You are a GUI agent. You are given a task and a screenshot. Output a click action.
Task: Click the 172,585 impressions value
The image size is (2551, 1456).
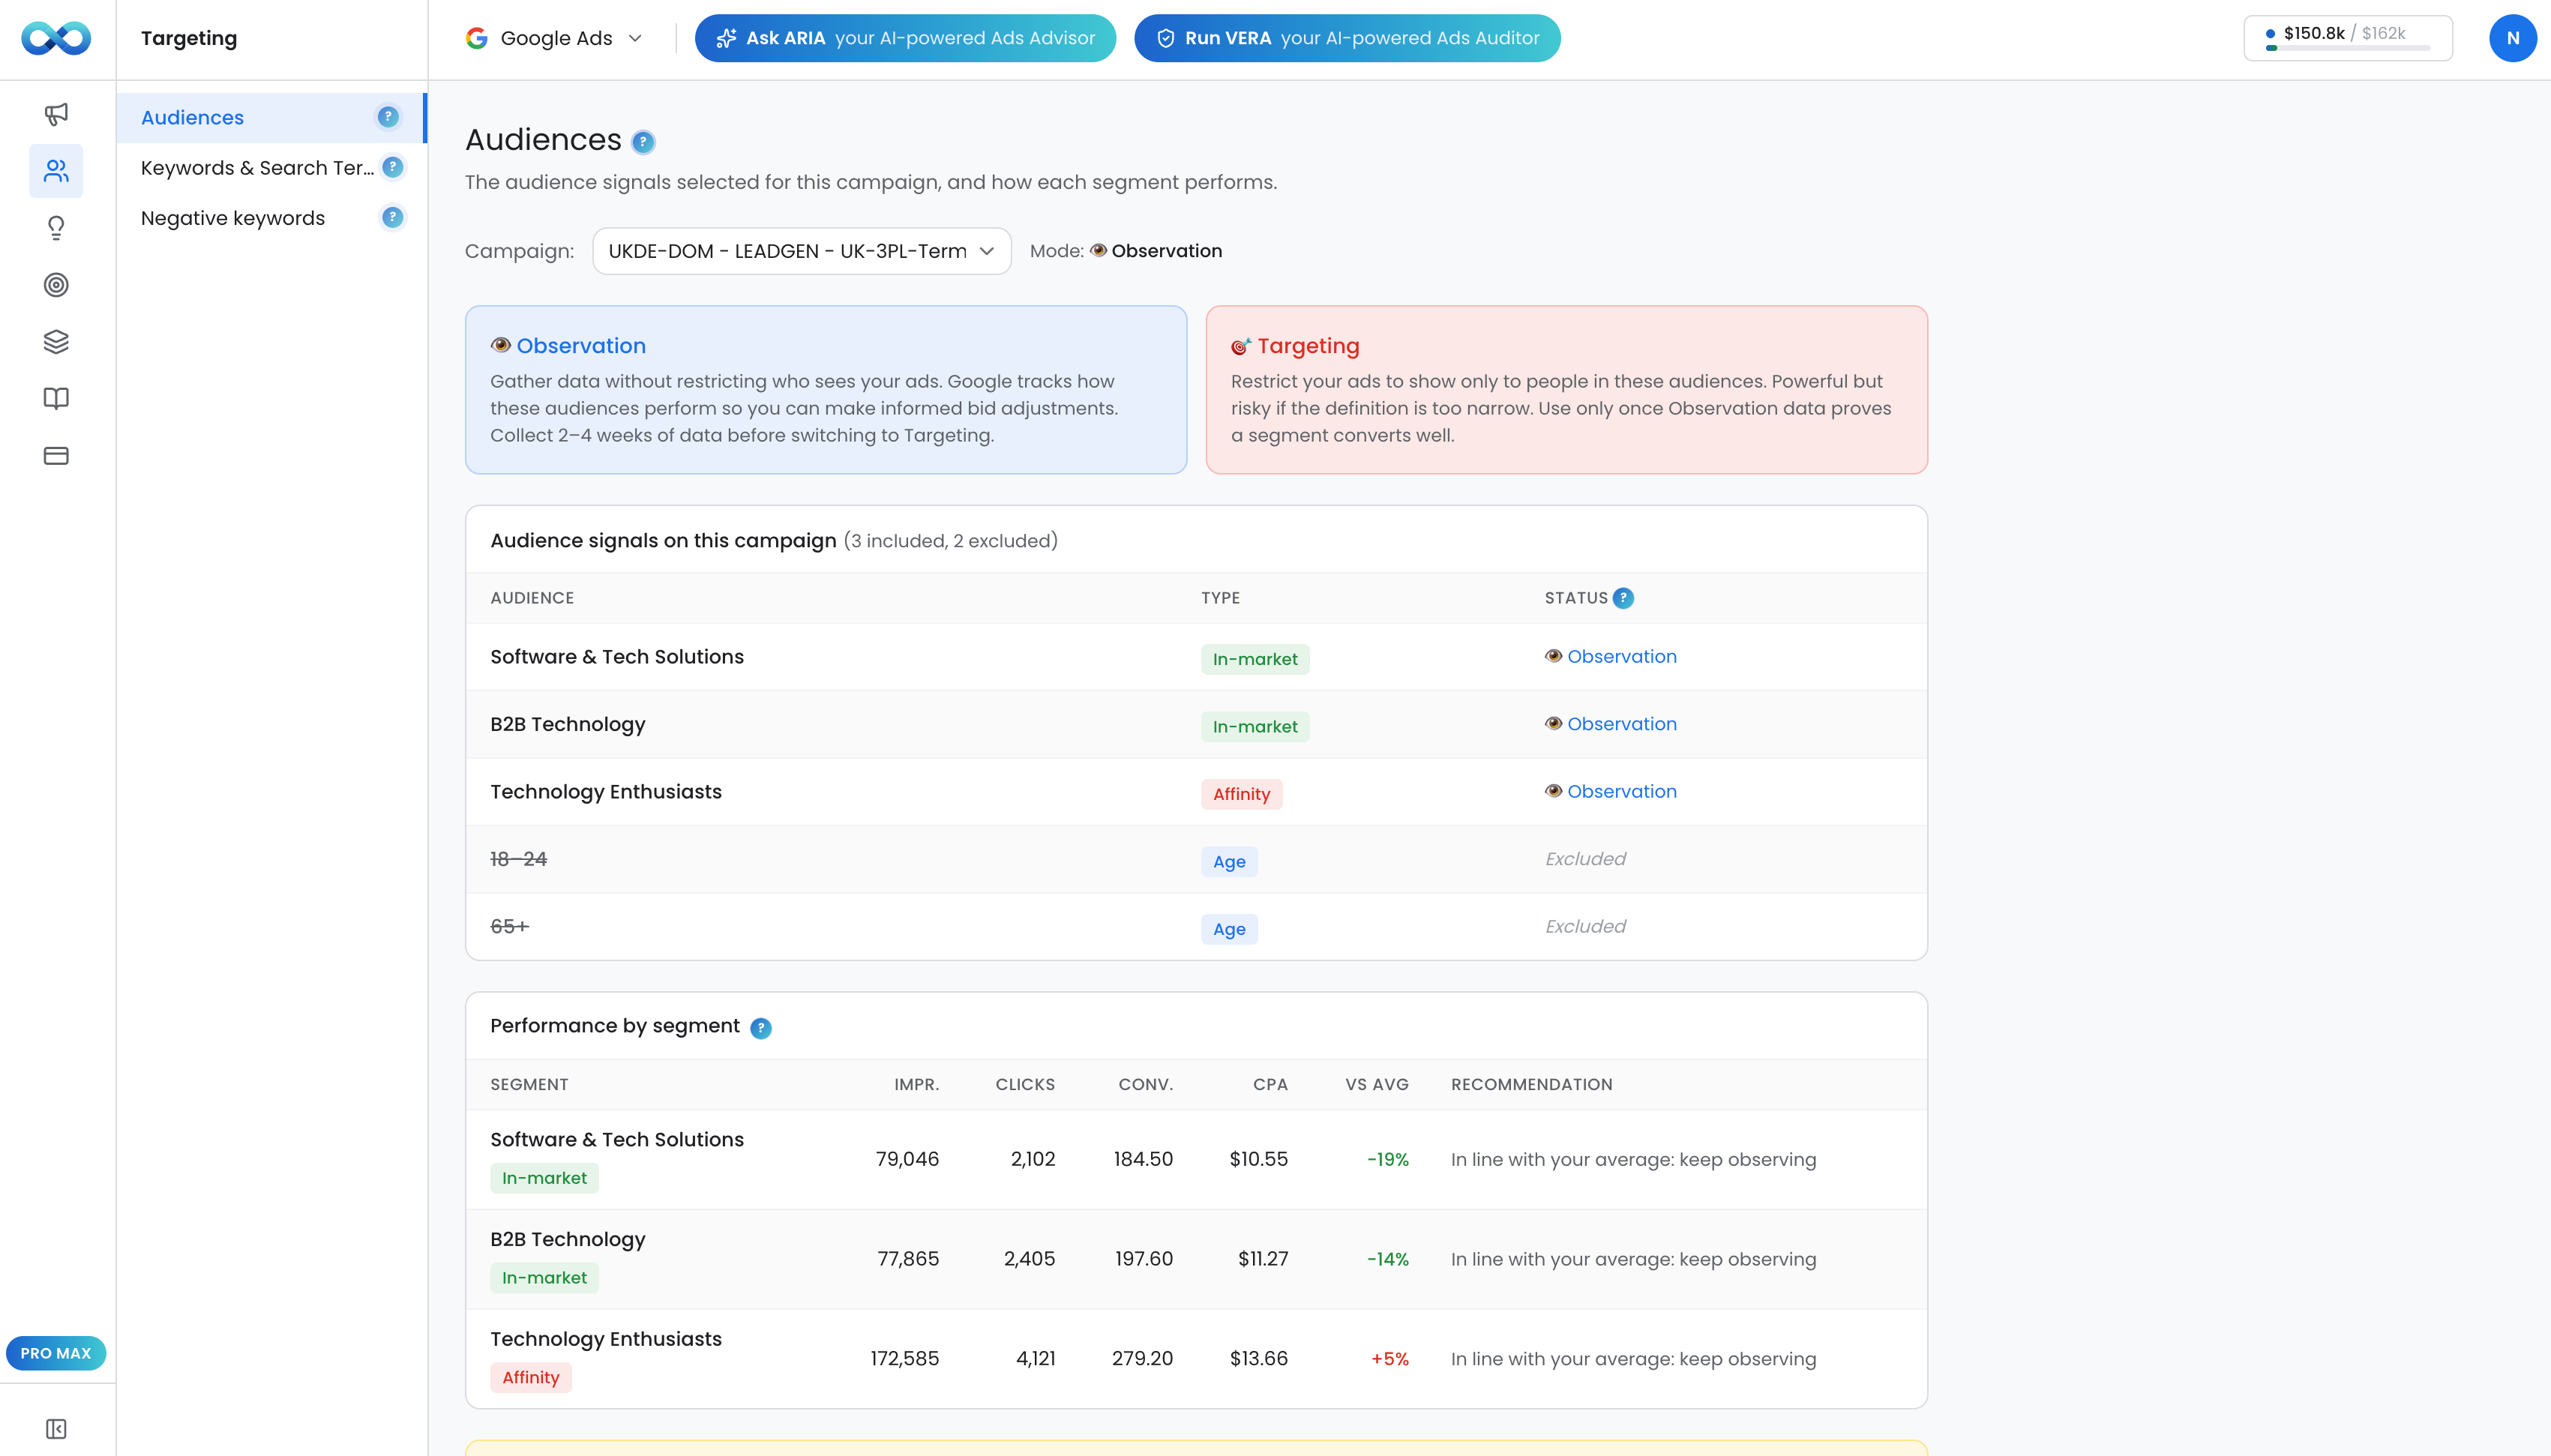[904, 1359]
